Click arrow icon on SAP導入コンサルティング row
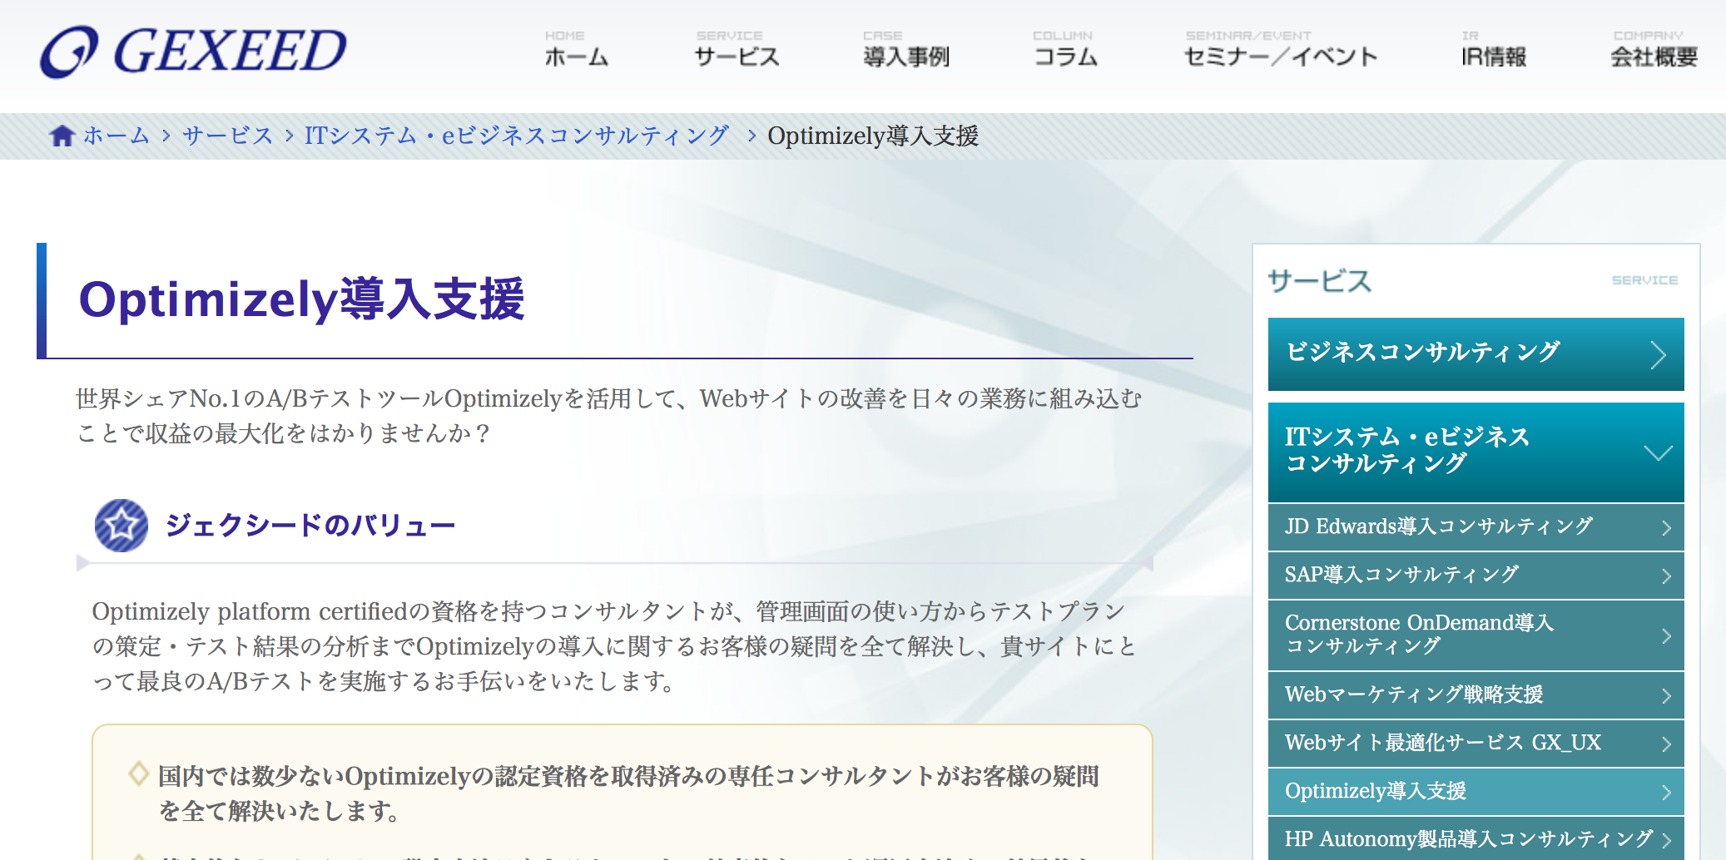 [x=1665, y=576]
